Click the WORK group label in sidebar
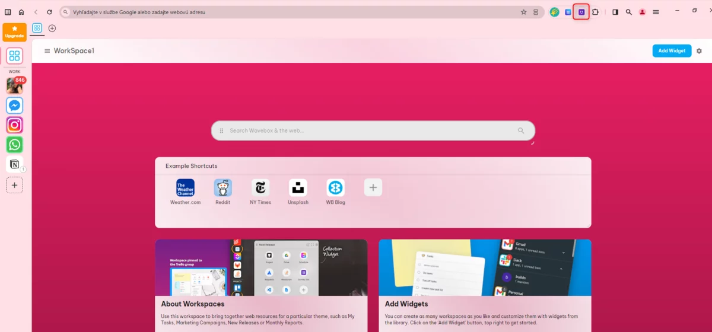The image size is (712, 332). coord(14,72)
